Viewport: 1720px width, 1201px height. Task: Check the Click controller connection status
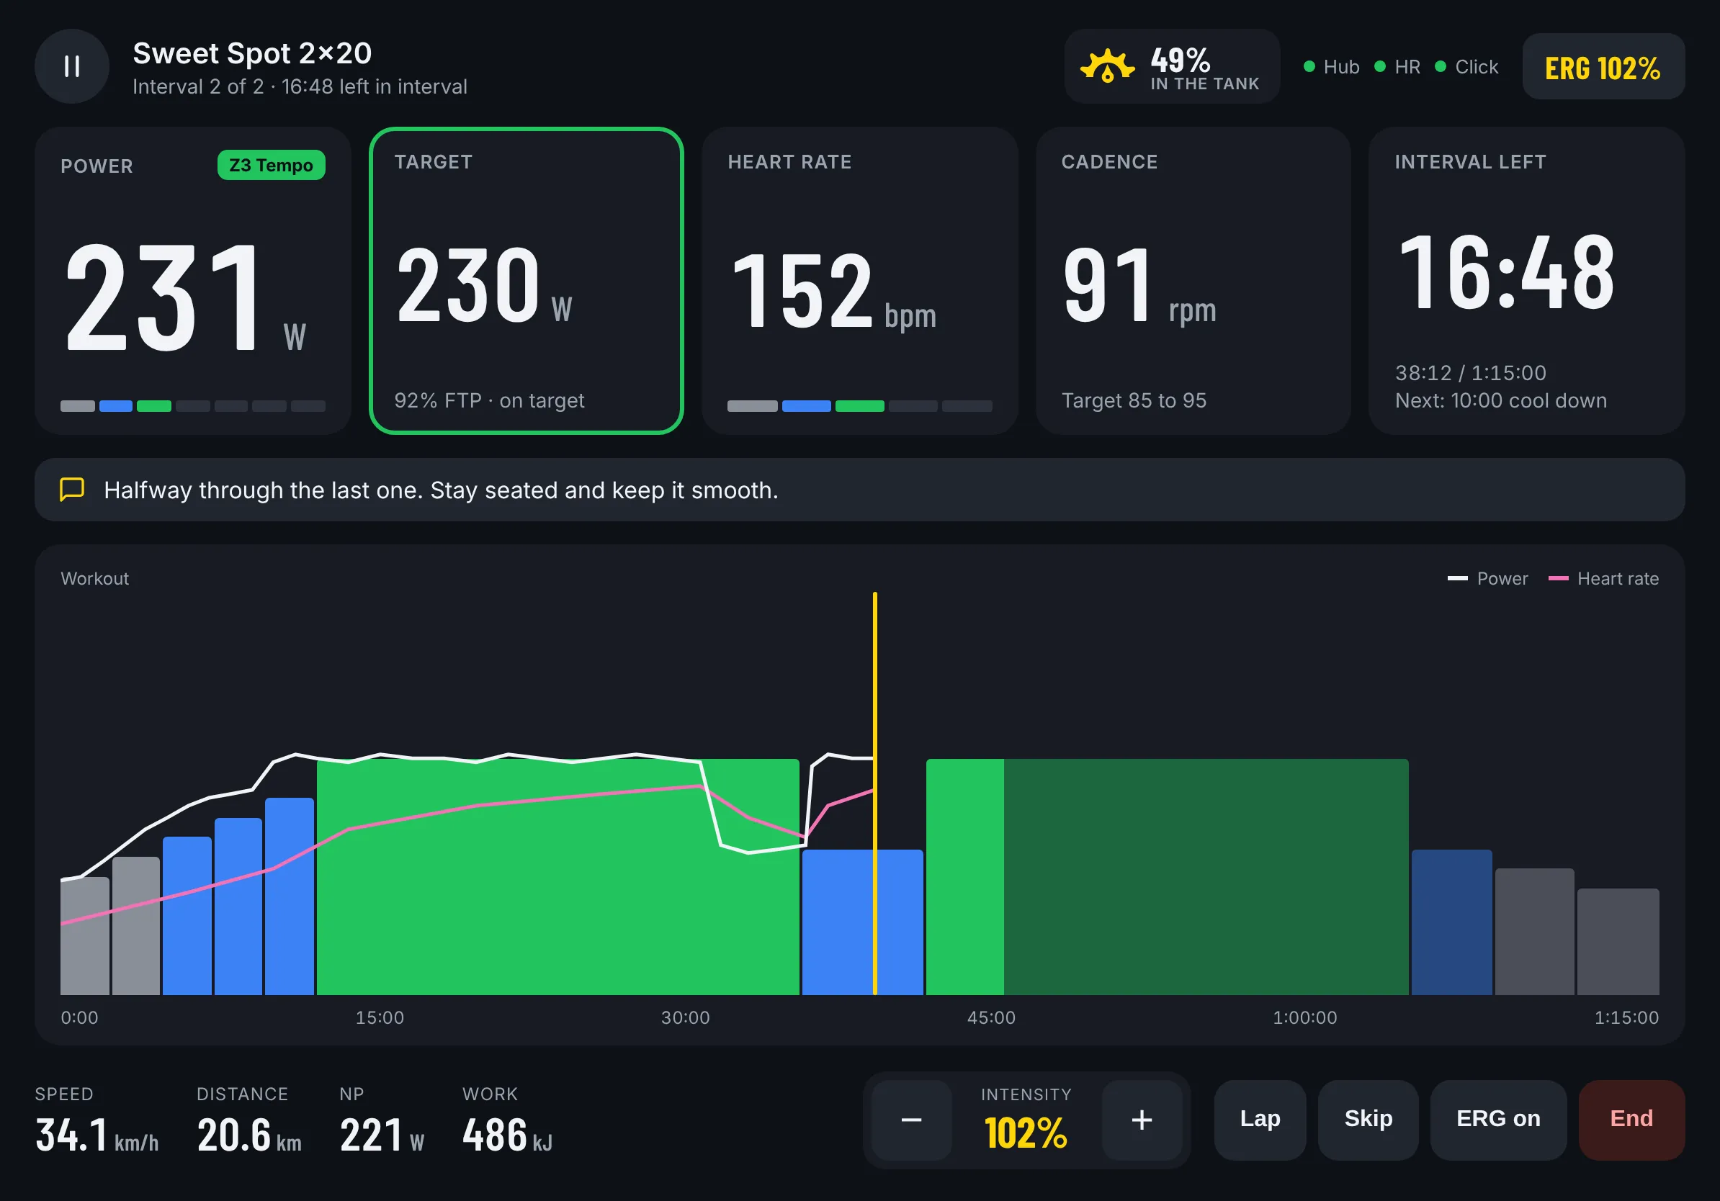(1466, 67)
